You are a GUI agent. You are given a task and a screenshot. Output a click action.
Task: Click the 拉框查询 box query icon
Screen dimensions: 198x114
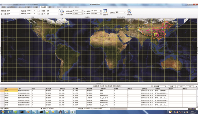pyautogui.click(x=105, y=12)
